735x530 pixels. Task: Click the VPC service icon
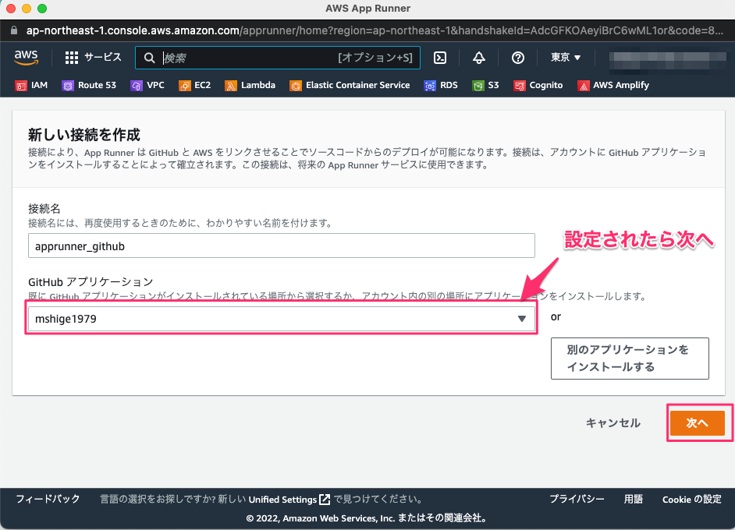(137, 86)
